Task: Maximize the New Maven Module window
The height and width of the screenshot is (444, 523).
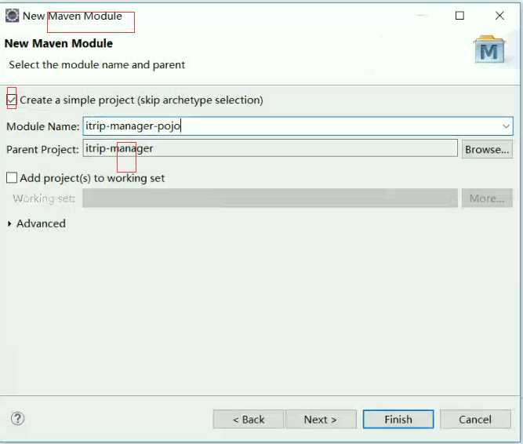Action: 459,16
